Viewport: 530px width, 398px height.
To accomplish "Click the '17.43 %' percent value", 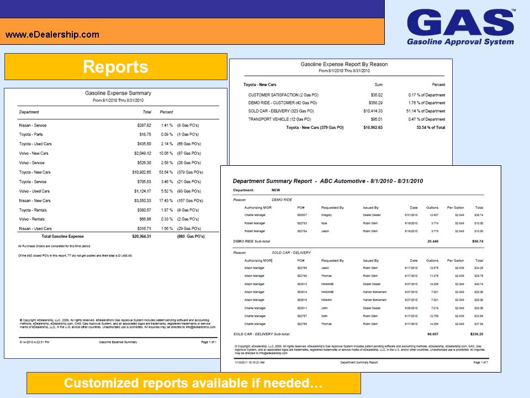I will pyautogui.click(x=166, y=201).
